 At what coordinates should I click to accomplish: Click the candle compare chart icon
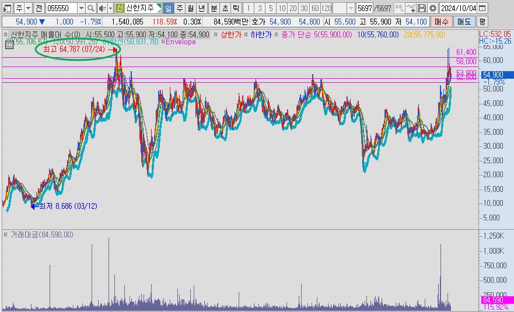point(399,8)
